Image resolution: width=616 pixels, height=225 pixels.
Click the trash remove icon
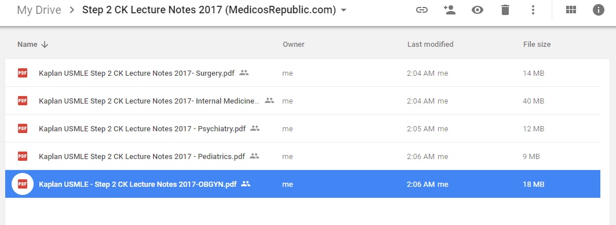pyautogui.click(x=505, y=10)
